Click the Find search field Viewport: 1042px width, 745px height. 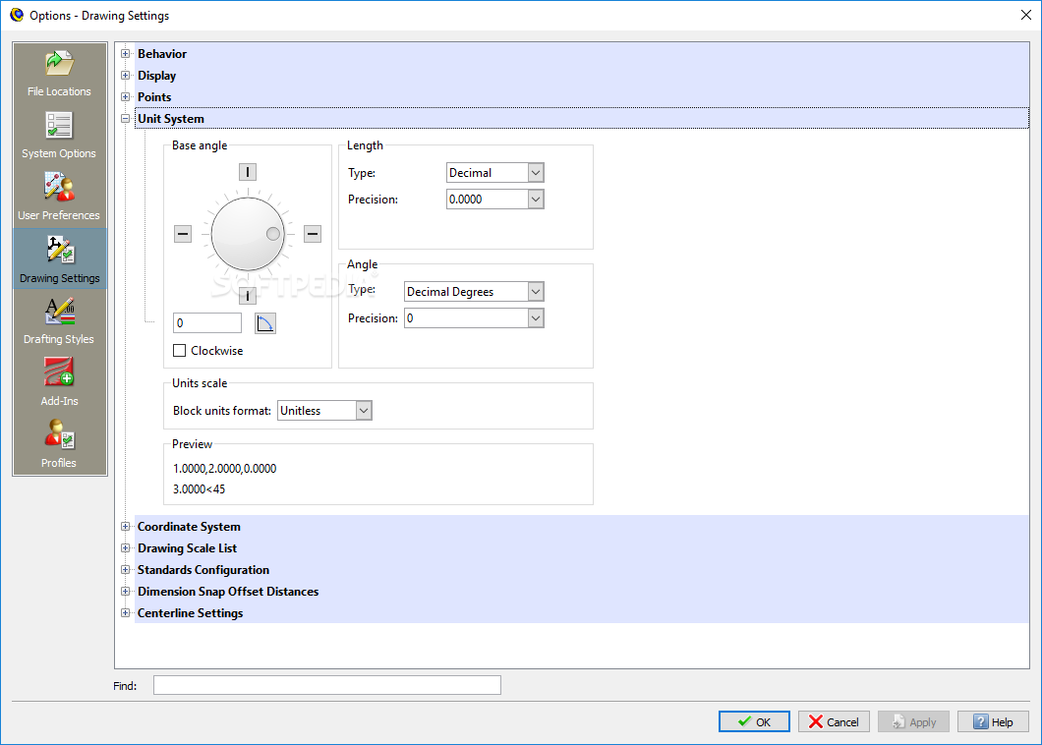[x=327, y=685]
